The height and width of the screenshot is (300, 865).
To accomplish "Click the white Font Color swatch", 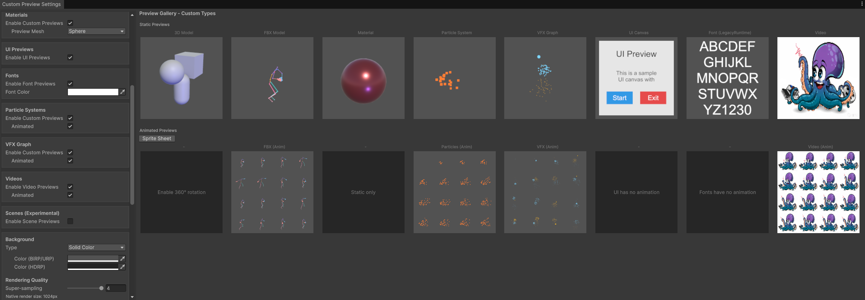I will click(x=93, y=92).
